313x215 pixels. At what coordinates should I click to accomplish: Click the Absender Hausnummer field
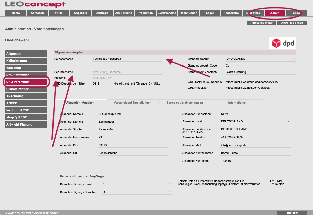[133, 137]
